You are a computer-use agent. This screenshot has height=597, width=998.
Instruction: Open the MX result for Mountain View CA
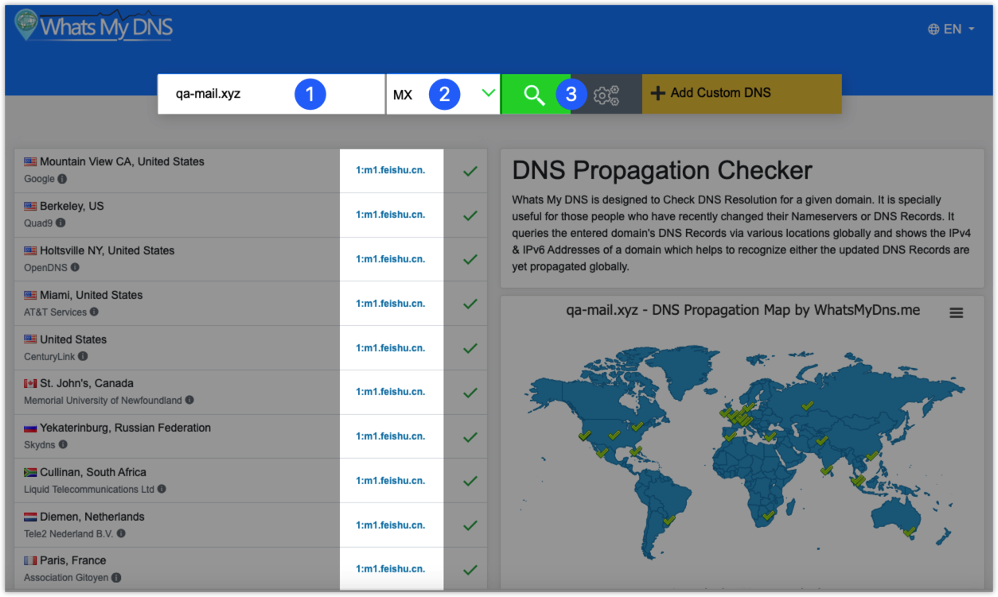(391, 170)
